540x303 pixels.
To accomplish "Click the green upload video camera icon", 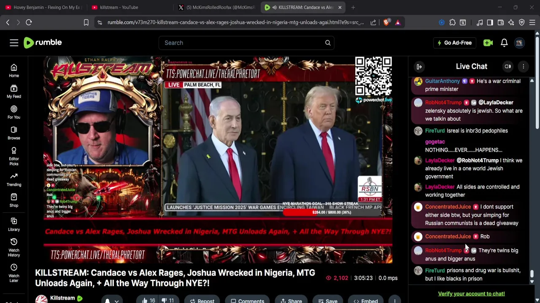I will click(488, 43).
